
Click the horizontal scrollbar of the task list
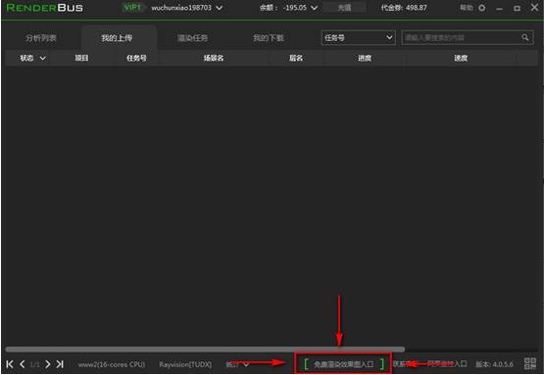pyautogui.click(x=205, y=349)
